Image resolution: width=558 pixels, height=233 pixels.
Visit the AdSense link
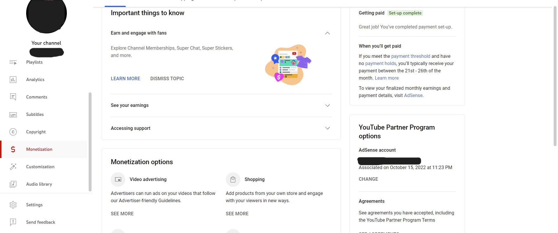click(413, 96)
